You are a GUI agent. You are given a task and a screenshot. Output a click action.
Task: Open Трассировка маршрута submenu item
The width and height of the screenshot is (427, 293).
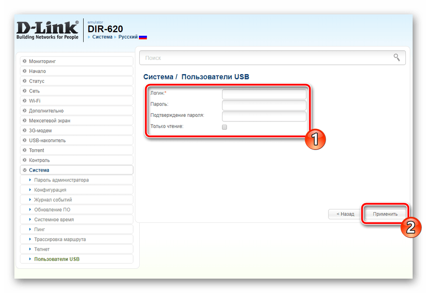coord(76,240)
